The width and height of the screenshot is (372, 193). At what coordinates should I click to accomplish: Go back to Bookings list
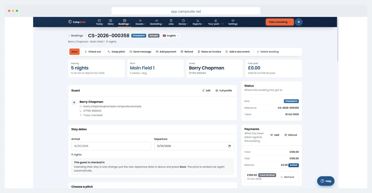coord(76,36)
